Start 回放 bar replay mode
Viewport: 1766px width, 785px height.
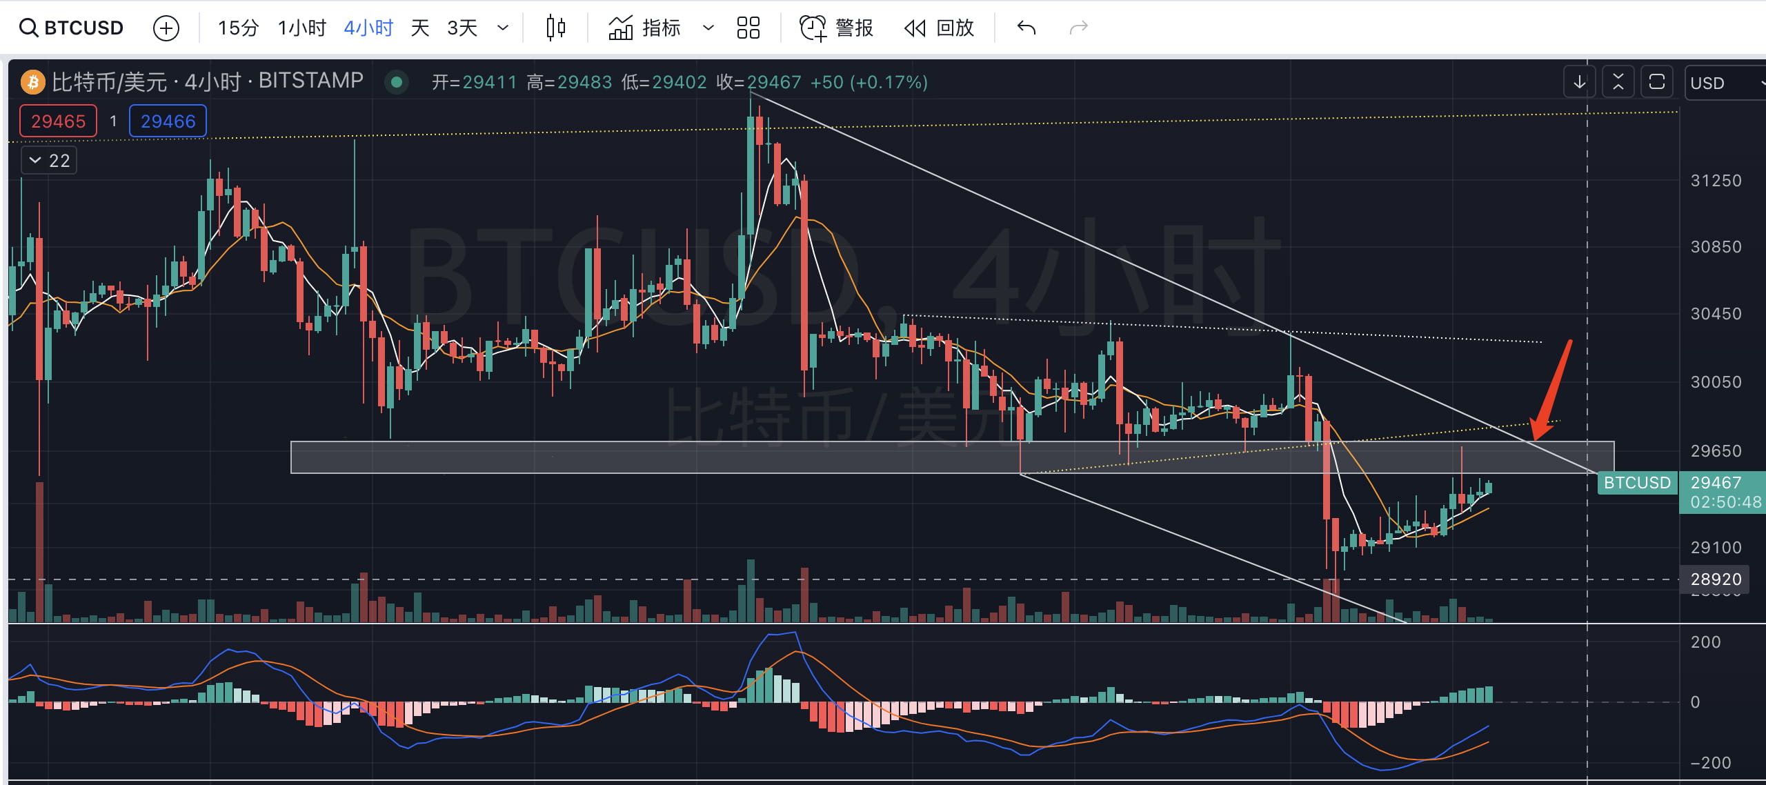(x=939, y=28)
